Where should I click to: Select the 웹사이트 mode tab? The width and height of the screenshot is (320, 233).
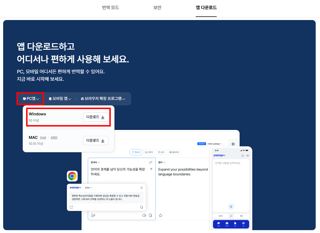click(174, 152)
